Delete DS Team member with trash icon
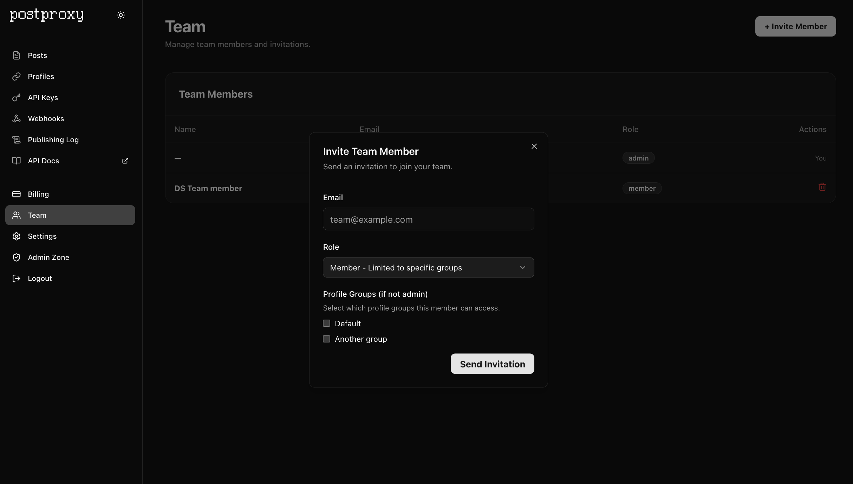Viewport: 853px width, 484px height. (822, 187)
